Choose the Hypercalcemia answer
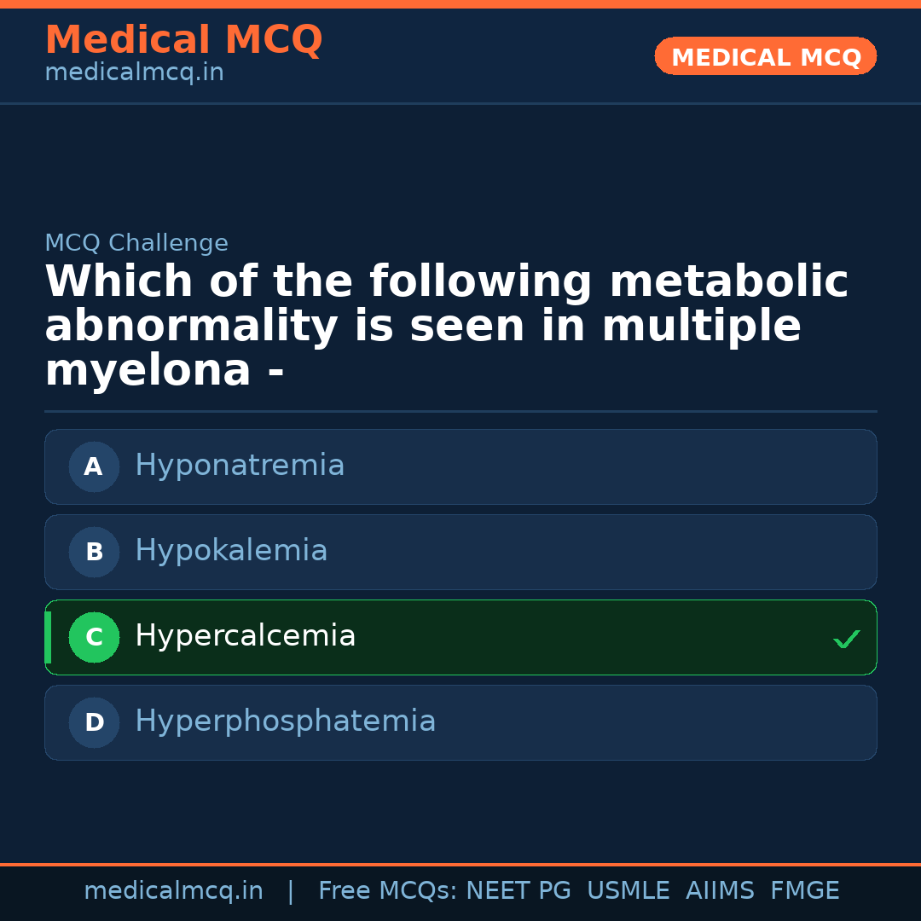 click(x=245, y=636)
